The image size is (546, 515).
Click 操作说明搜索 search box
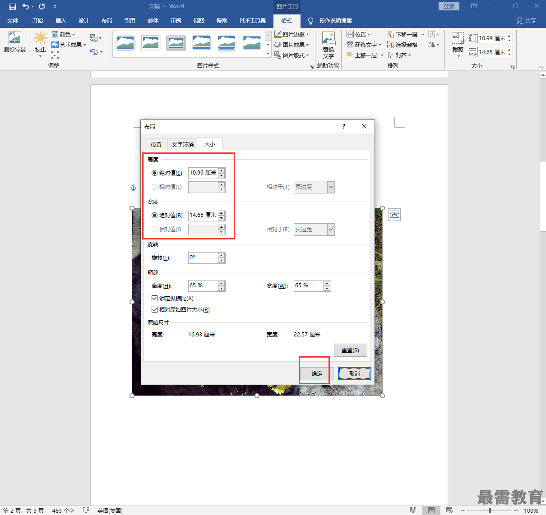pyautogui.click(x=335, y=21)
